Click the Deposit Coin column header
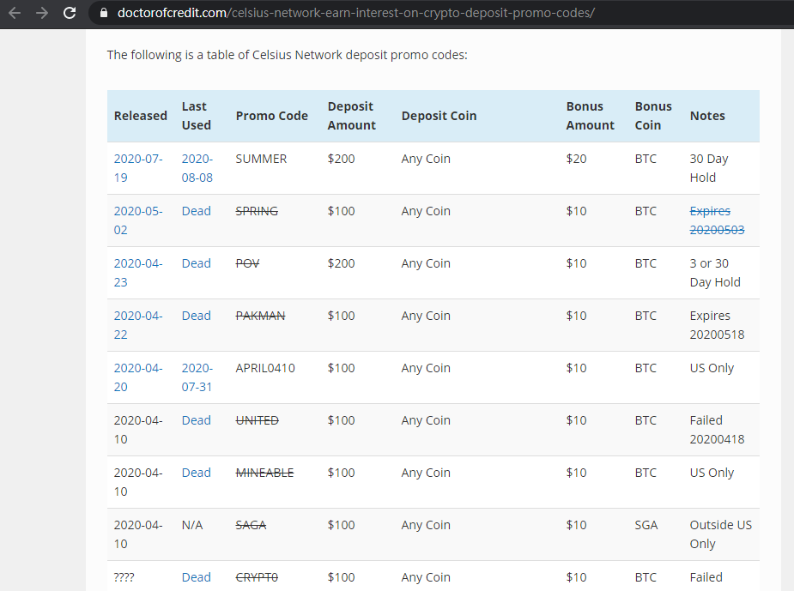This screenshot has width=794, height=591. point(439,116)
